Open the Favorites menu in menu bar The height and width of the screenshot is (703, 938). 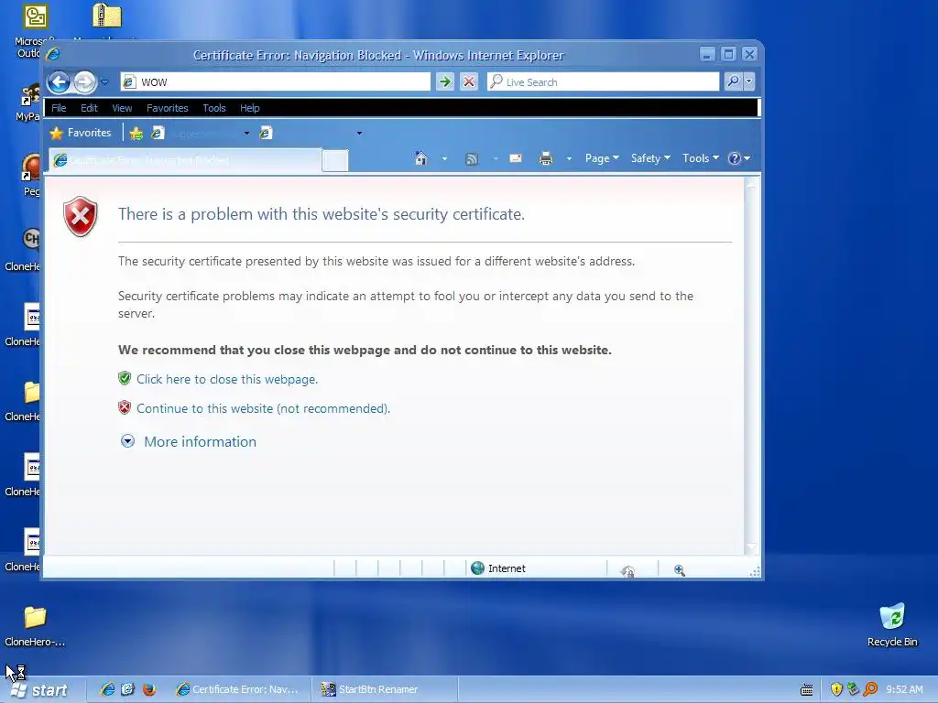(168, 108)
